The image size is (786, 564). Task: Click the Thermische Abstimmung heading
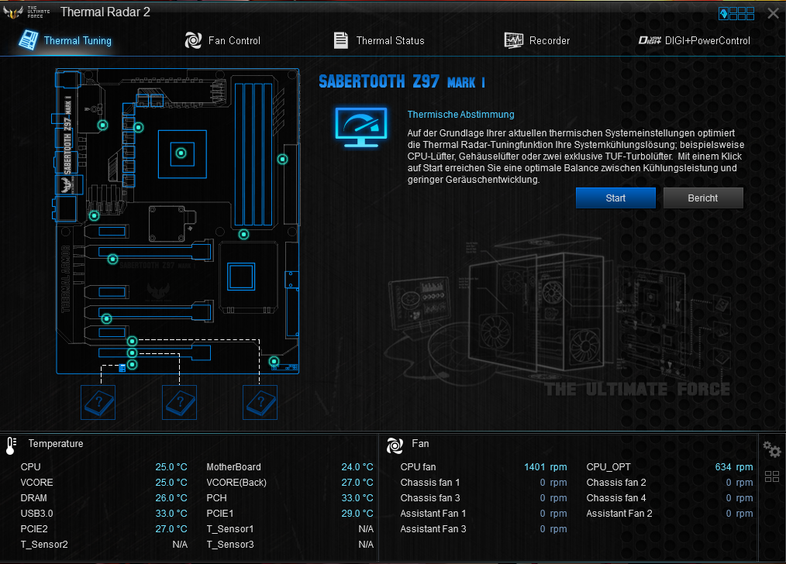pos(460,114)
